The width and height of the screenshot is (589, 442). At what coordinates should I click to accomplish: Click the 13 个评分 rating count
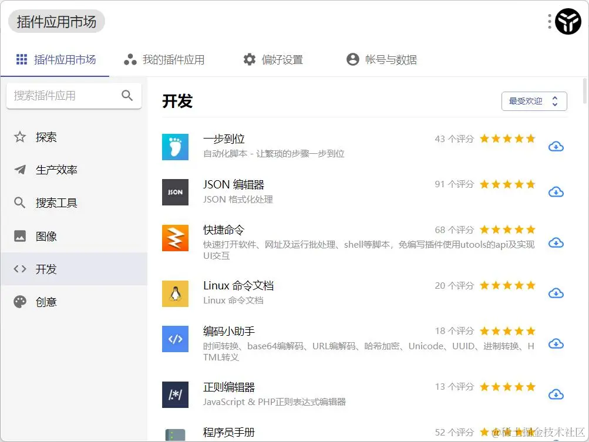455,387
